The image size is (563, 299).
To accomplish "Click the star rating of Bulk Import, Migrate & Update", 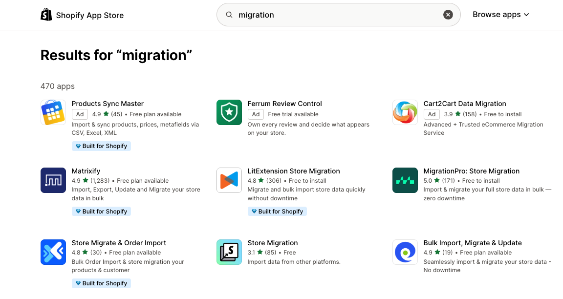I will point(432,252).
